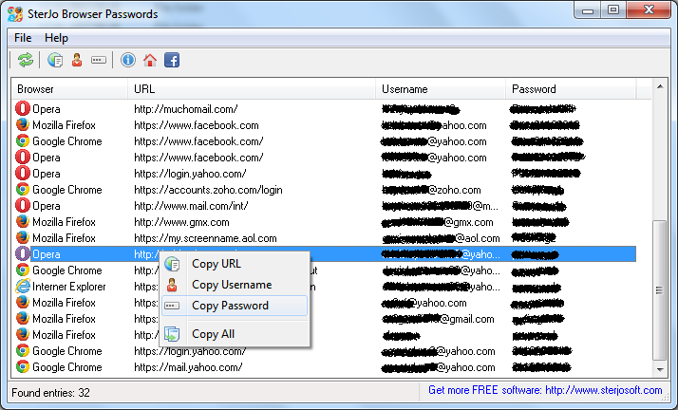Select the my.screenname.aol.com URL

tap(205, 238)
